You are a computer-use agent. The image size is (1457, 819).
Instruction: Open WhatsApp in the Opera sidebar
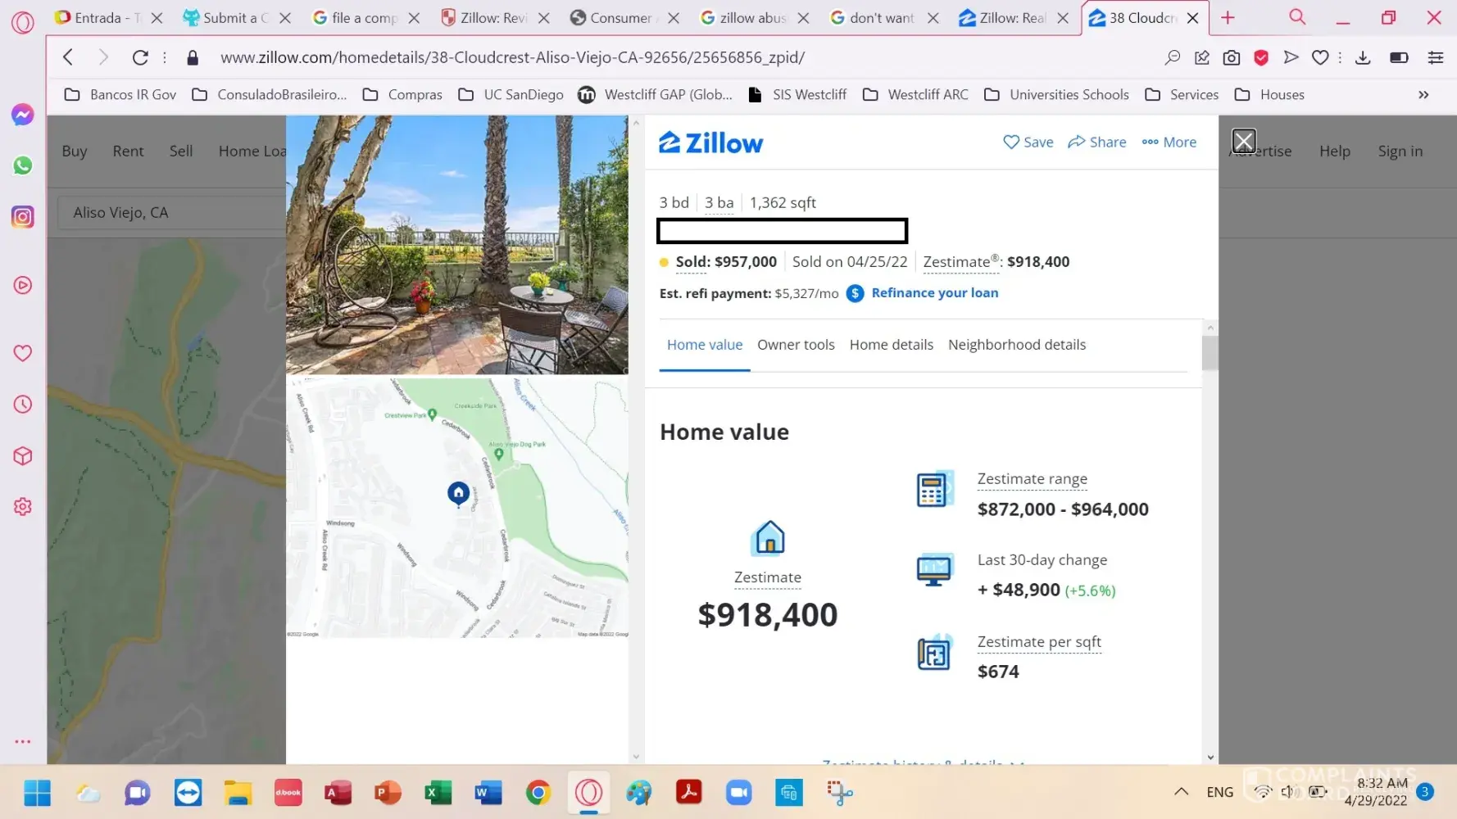coord(23,165)
